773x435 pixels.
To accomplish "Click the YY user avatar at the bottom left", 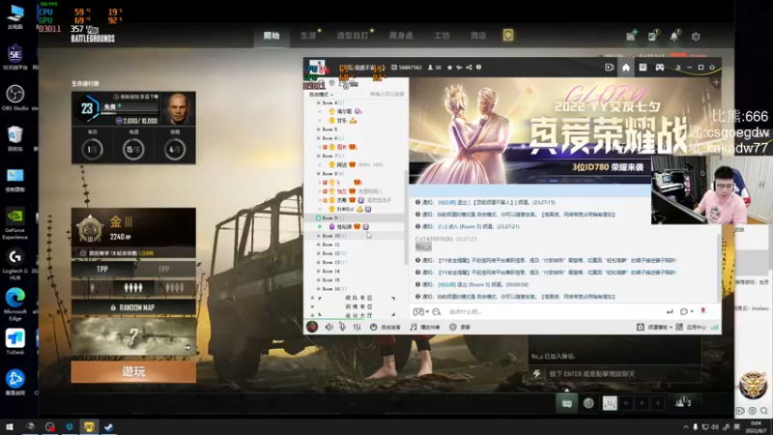I will pos(312,327).
